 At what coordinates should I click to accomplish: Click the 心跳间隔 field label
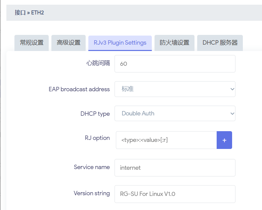point(98,63)
